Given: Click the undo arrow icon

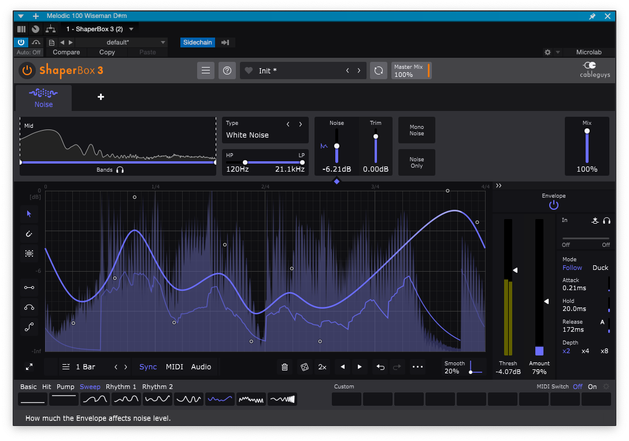Looking at the screenshot, I should (x=380, y=367).
